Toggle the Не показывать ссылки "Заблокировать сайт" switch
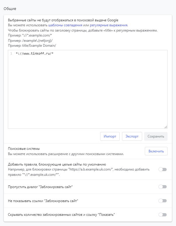176x226 pixels. coord(163,201)
